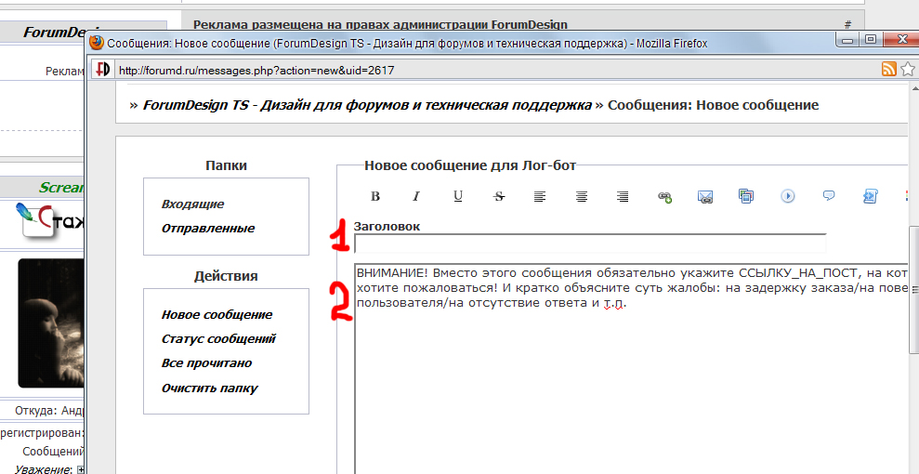Insert an email link with the envelope icon
Viewport: 919px width, 474px height.
pos(705,196)
